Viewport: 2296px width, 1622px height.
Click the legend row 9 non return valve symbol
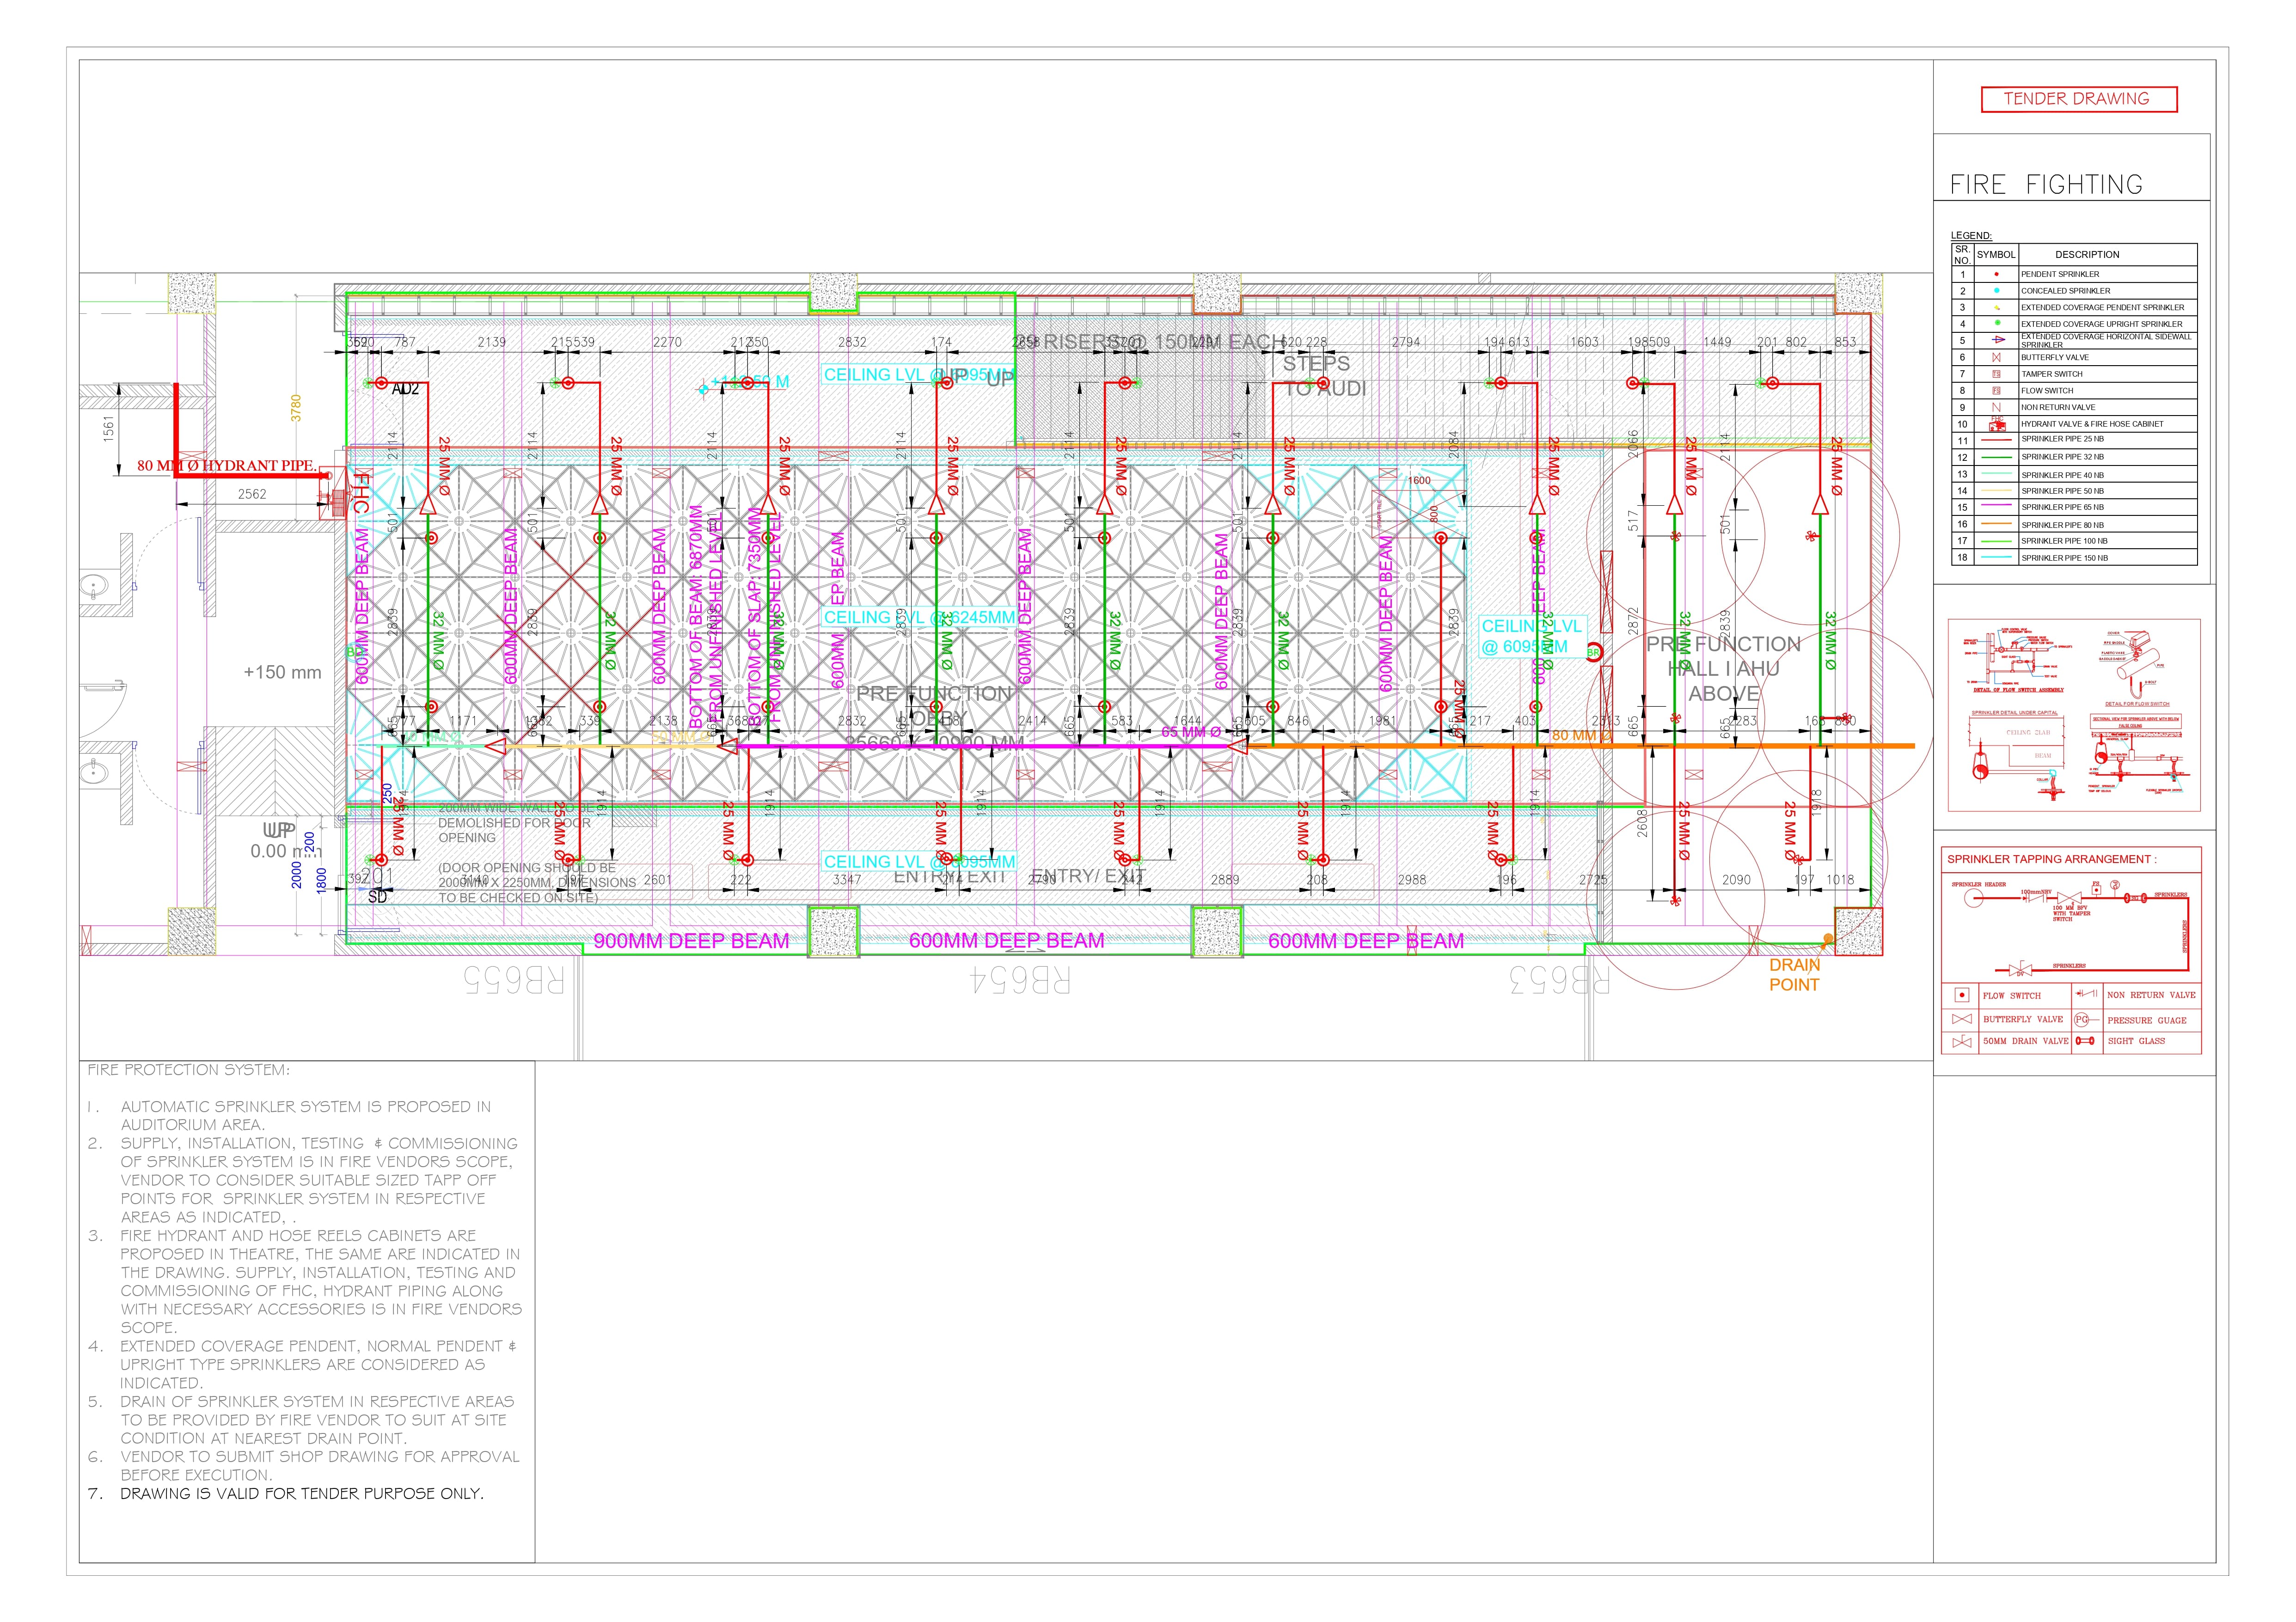coord(1996,407)
